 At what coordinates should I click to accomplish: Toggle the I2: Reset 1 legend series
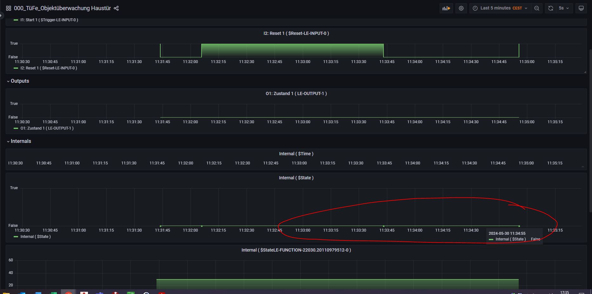(x=49, y=68)
